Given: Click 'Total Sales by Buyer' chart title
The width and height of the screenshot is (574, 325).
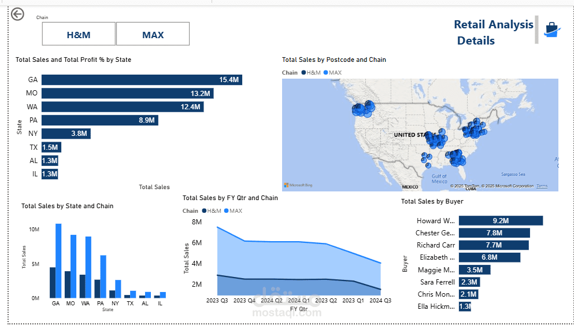Looking at the screenshot, I should pyautogui.click(x=432, y=201).
